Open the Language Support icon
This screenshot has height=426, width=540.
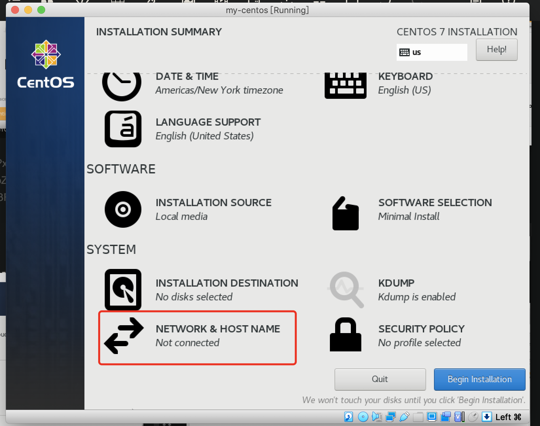pyautogui.click(x=123, y=129)
